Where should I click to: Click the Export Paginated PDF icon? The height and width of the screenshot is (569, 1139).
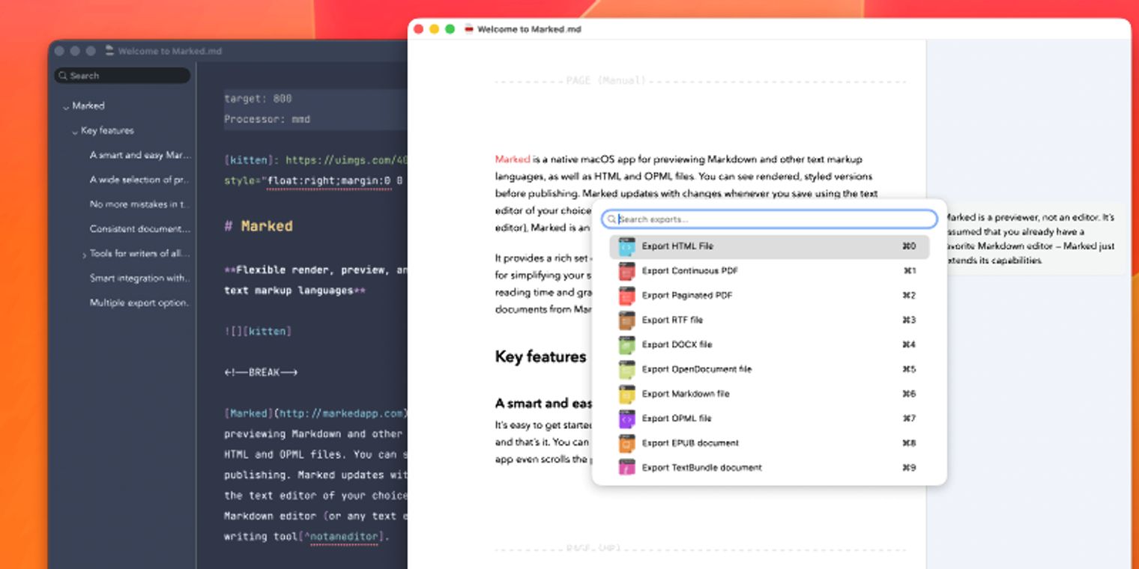[x=626, y=296]
